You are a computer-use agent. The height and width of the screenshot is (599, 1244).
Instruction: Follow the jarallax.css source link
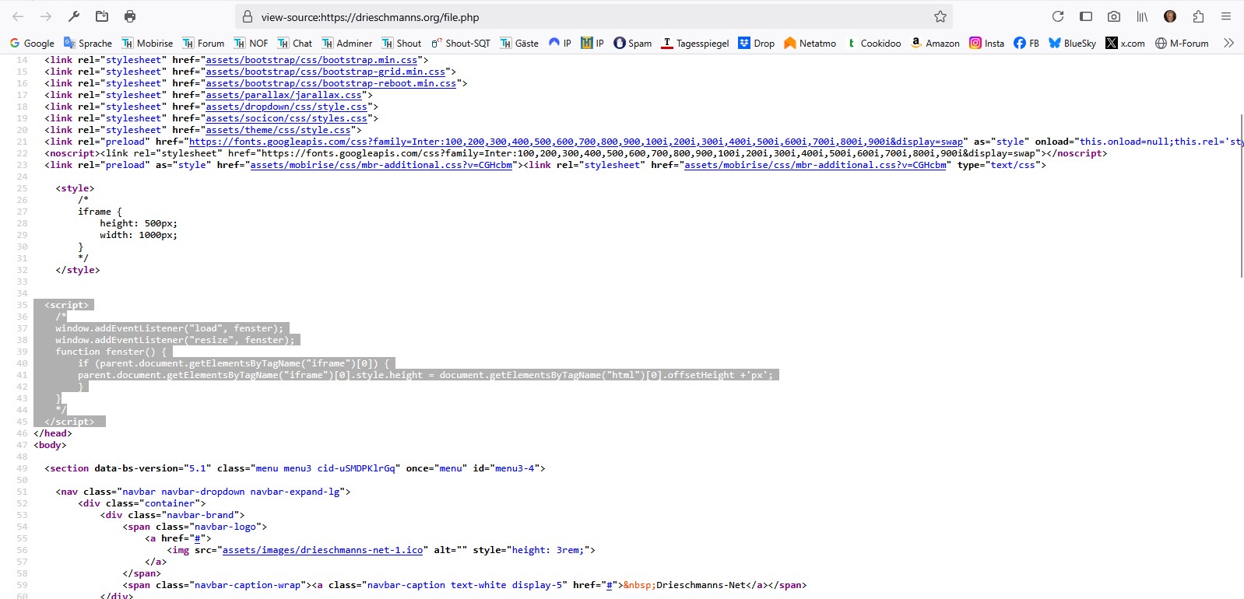click(x=283, y=95)
